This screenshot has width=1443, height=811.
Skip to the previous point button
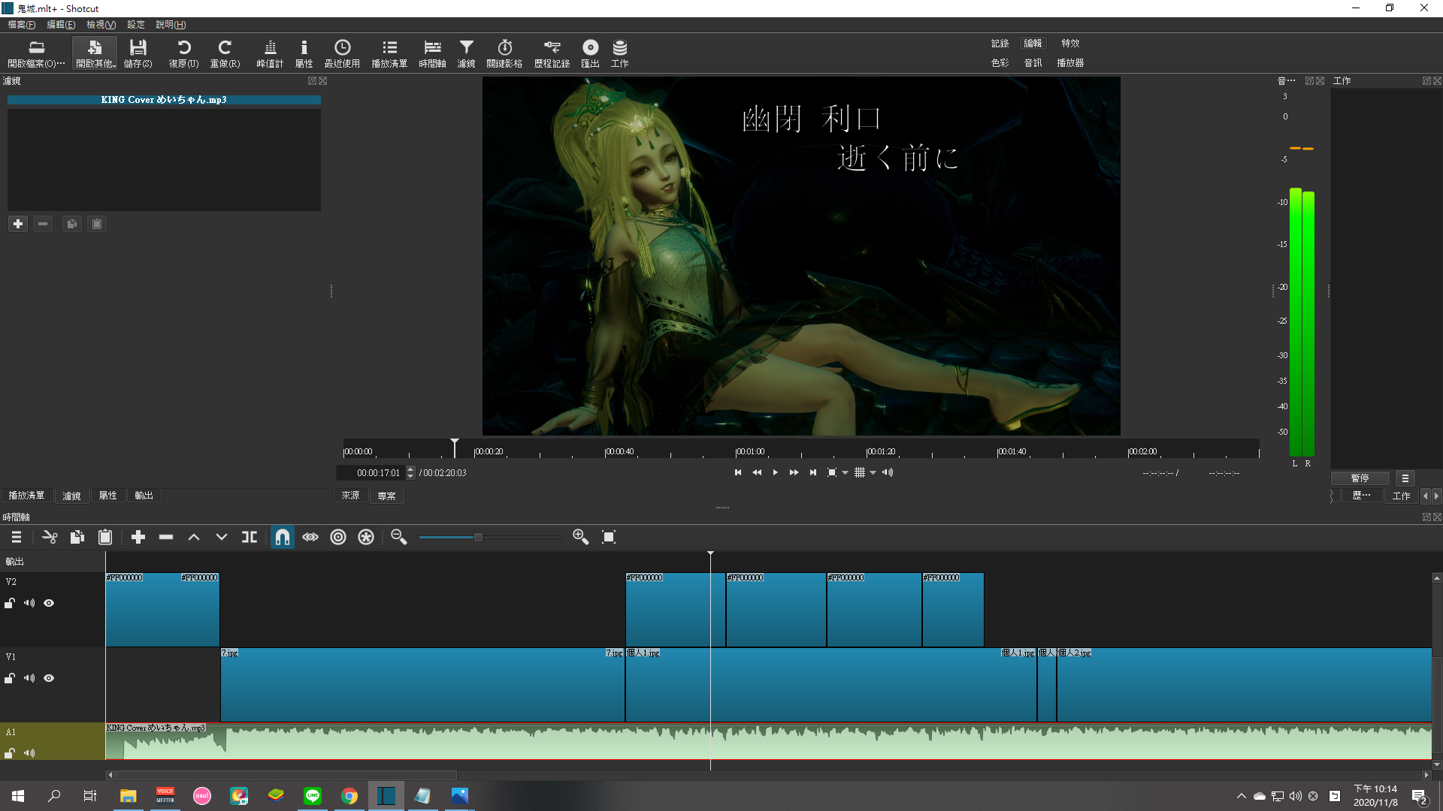[738, 472]
